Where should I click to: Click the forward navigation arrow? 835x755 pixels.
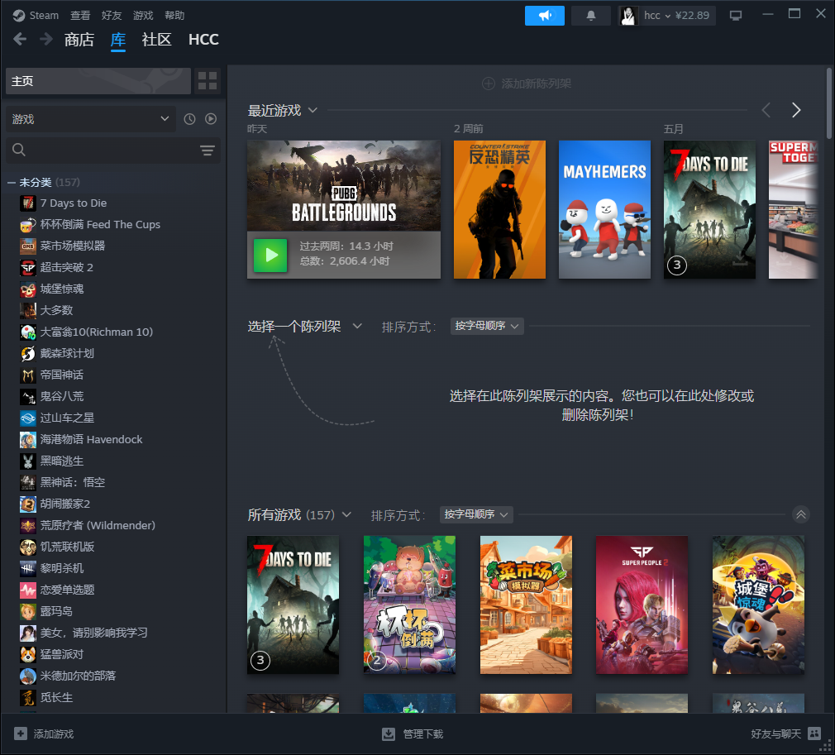point(45,39)
